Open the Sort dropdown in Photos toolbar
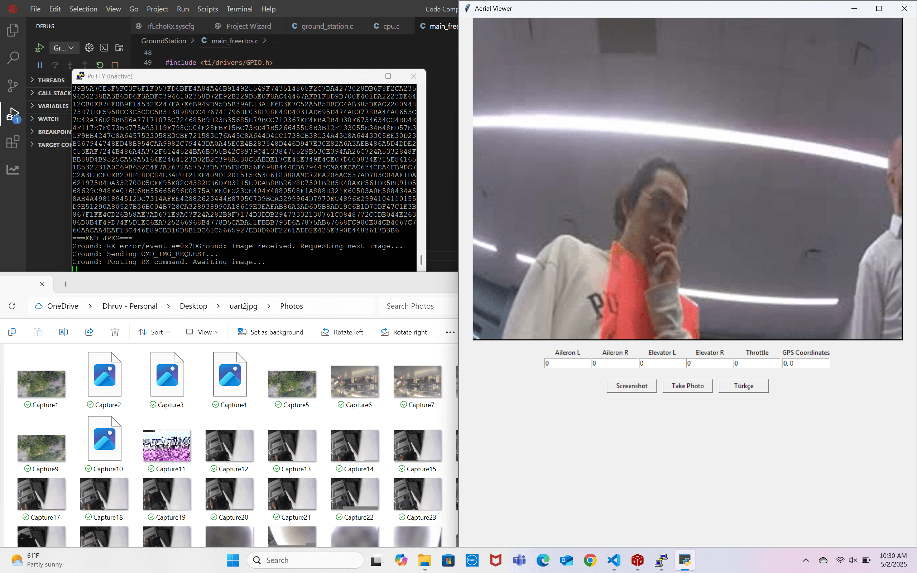This screenshot has height=573, width=917. (x=154, y=332)
